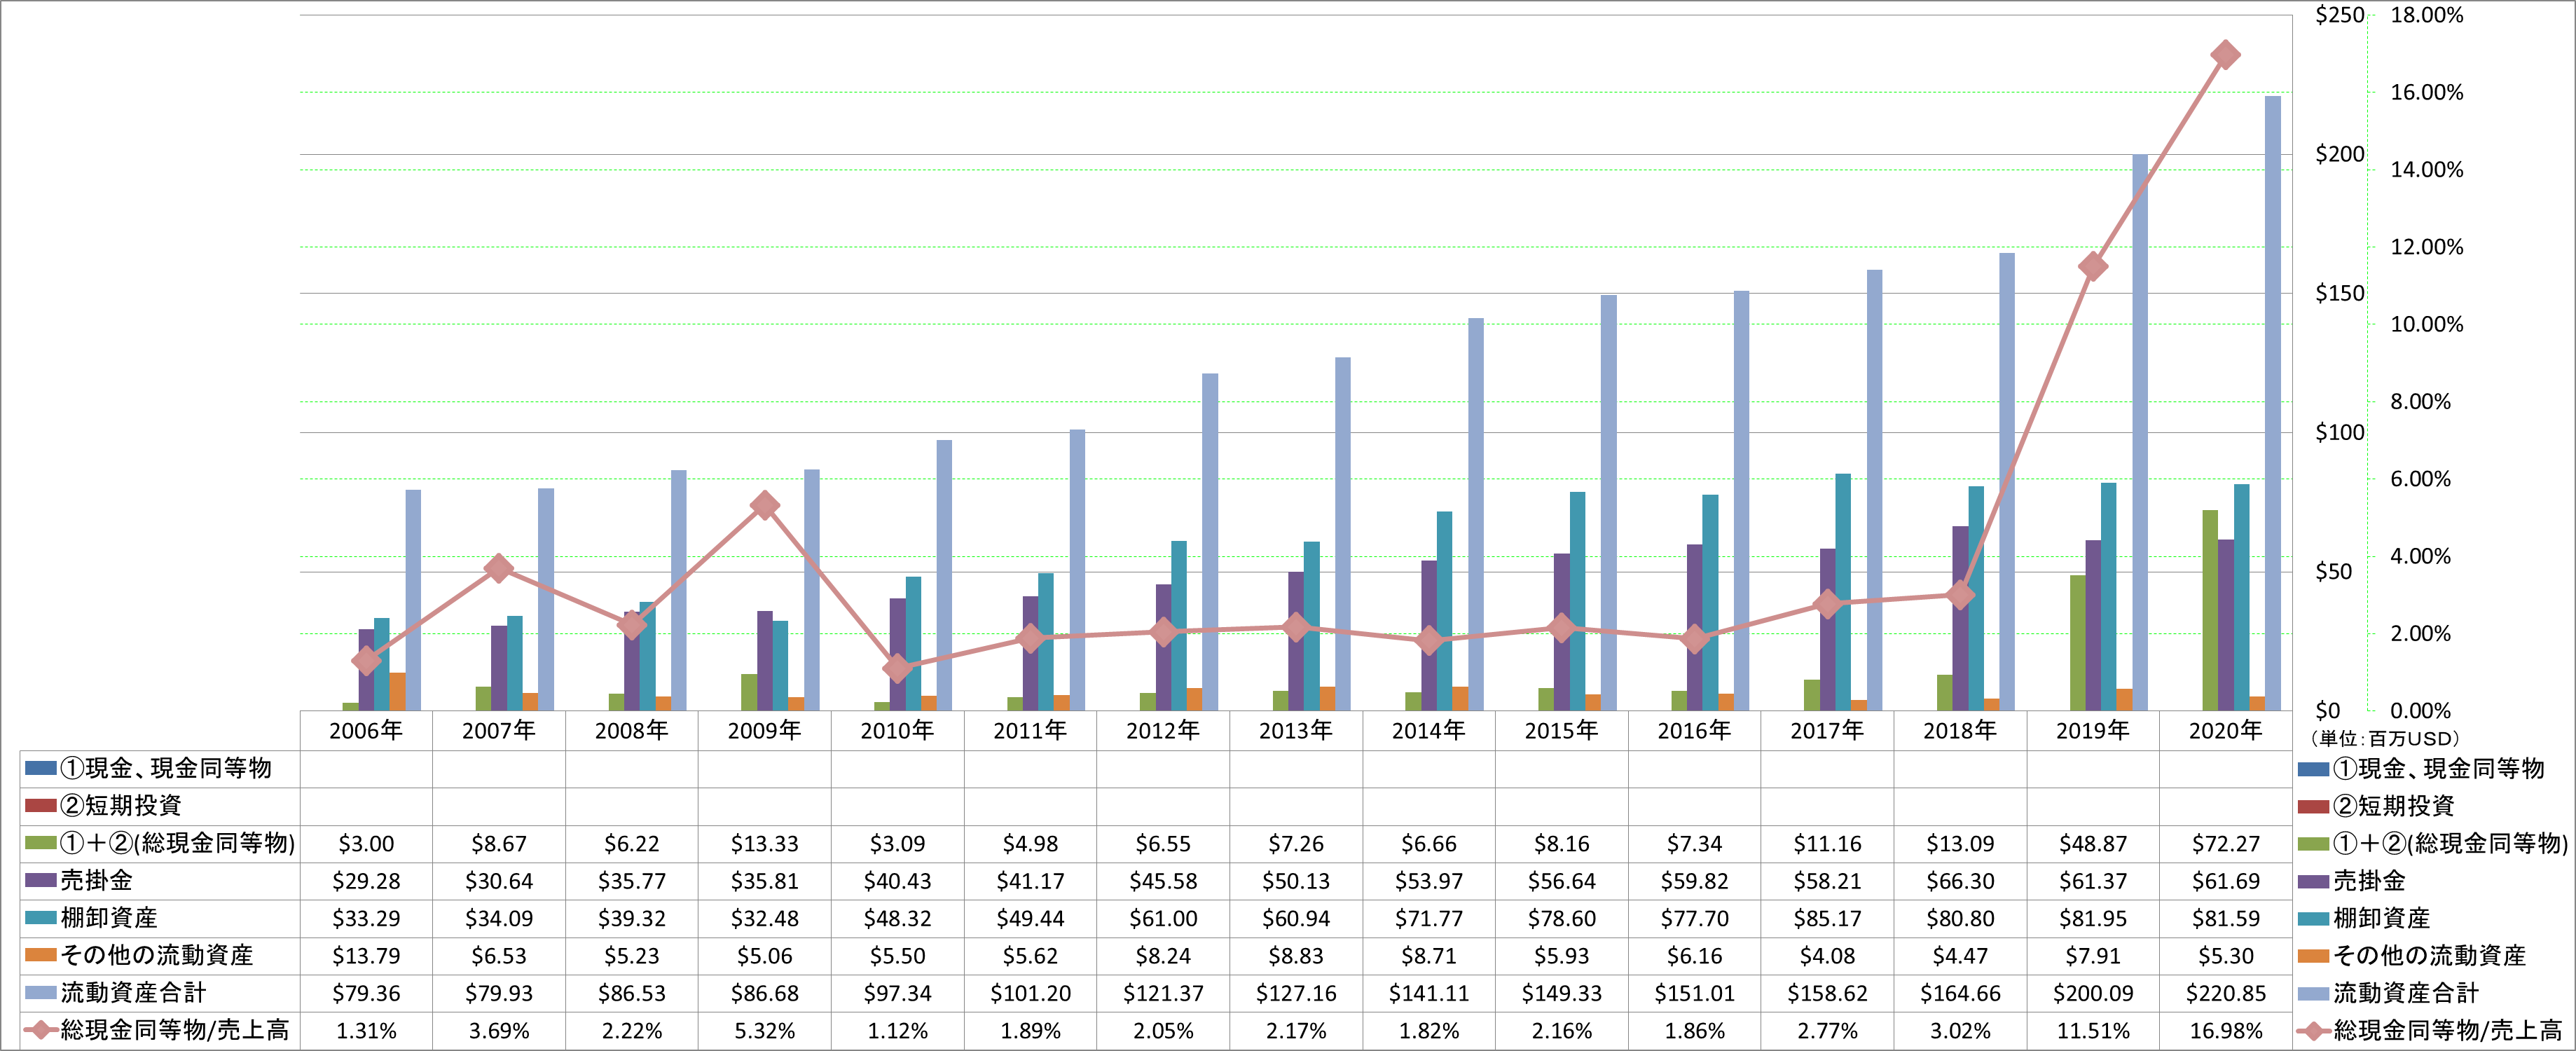The width and height of the screenshot is (2576, 1051).
Task: Select the left 棚卸資産 row label
Action: click(x=109, y=918)
